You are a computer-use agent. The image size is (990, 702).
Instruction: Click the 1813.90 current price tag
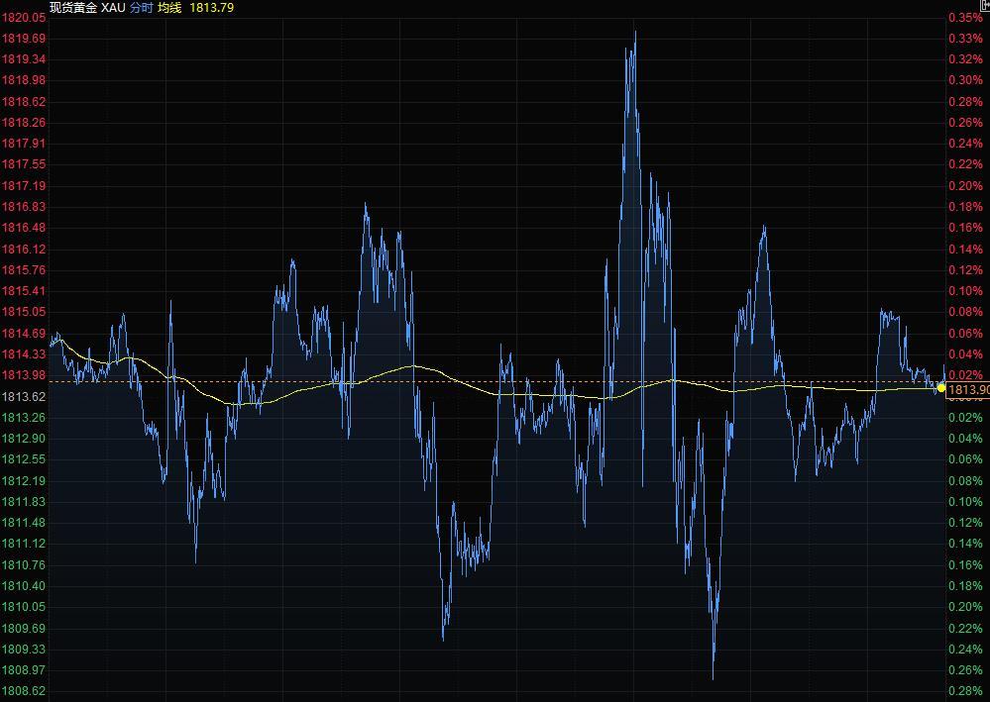pyautogui.click(x=968, y=391)
